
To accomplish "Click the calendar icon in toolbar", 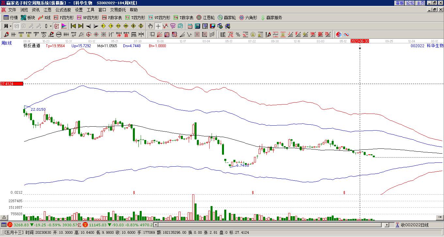I will pyautogui.click(x=190, y=26).
